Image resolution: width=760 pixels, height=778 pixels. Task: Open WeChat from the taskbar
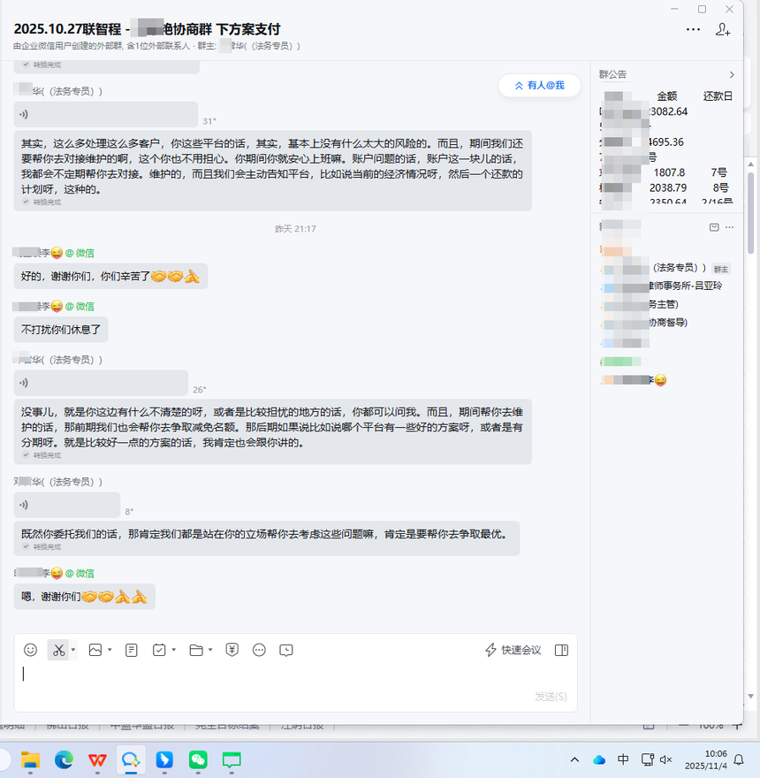pyautogui.click(x=198, y=759)
